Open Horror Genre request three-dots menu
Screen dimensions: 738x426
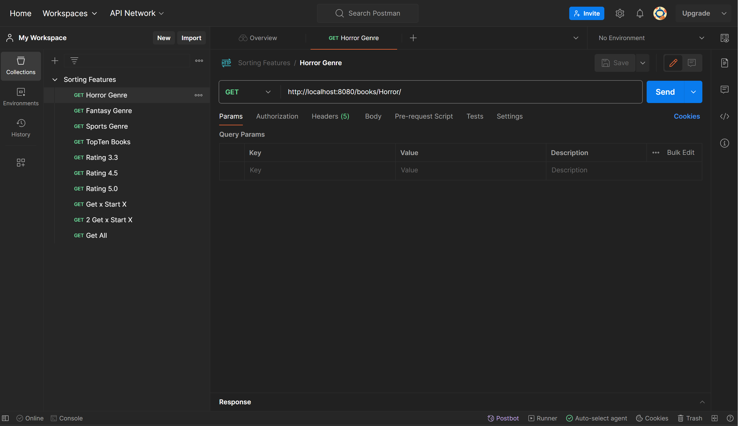pyautogui.click(x=198, y=95)
